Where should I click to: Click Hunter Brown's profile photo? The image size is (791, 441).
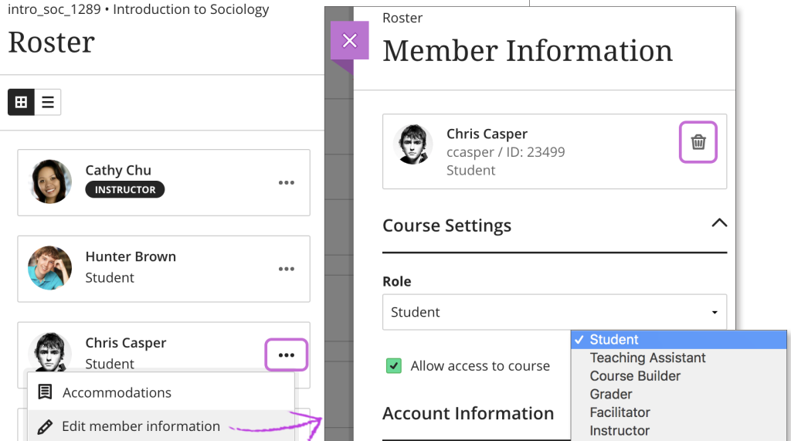pos(49,269)
